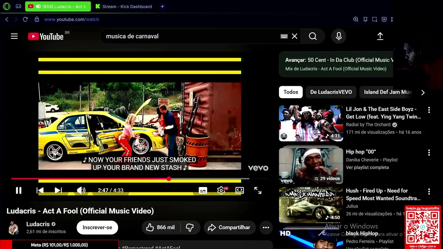Clear the search text with the X icon
The height and width of the screenshot is (249, 443).
click(x=295, y=36)
